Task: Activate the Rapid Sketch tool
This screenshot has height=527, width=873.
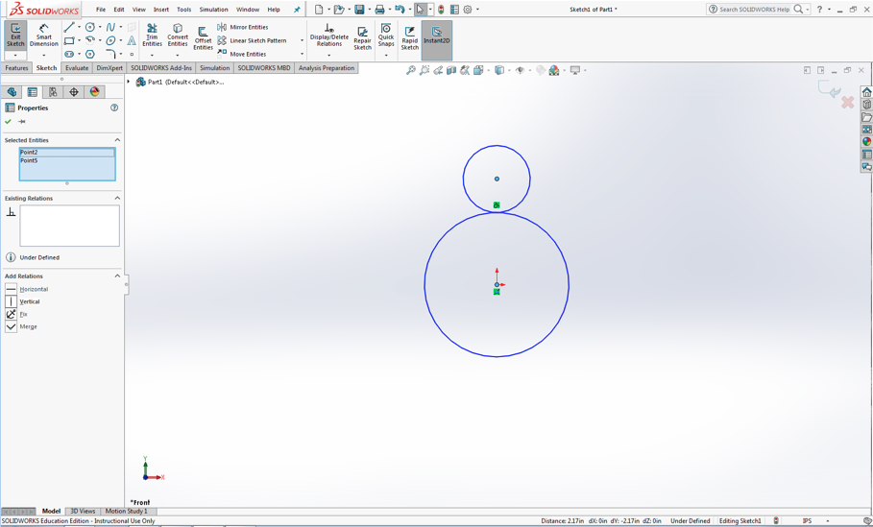Action: (x=410, y=39)
